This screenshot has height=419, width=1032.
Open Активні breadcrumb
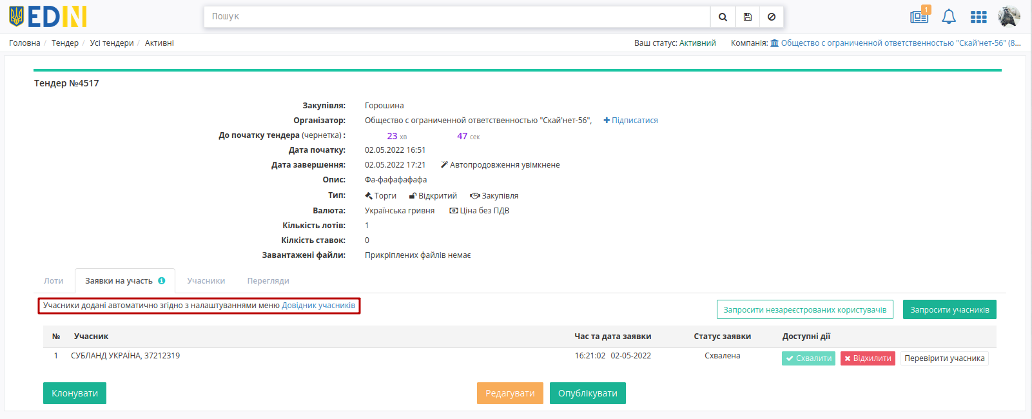pyautogui.click(x=159, y=43)
